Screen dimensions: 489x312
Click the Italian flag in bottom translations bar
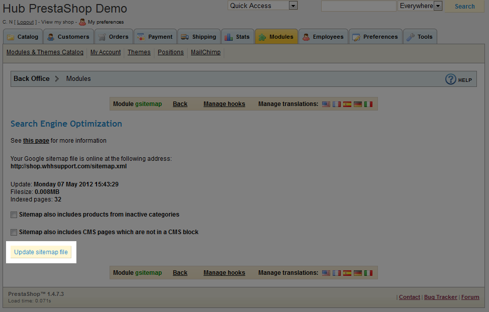coord(368,273)
